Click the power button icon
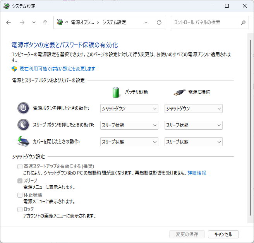Image resolution: width=254 pixels, height=243 pixels. click(x=24, y=108)
